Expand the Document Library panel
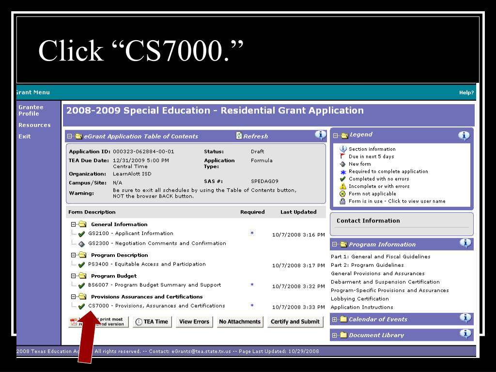The height and width of the screenshot is (372, 496). coord(334,335)
